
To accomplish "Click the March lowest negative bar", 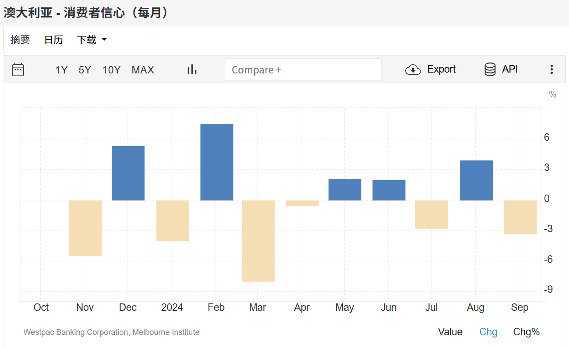I will pyautogui.click(x=258, y=241).
